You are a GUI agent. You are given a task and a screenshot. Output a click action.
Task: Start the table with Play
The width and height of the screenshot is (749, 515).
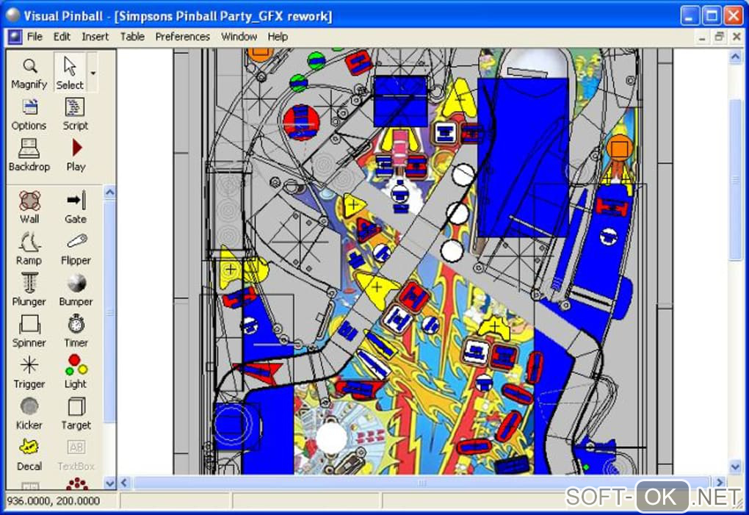[76, 155]
